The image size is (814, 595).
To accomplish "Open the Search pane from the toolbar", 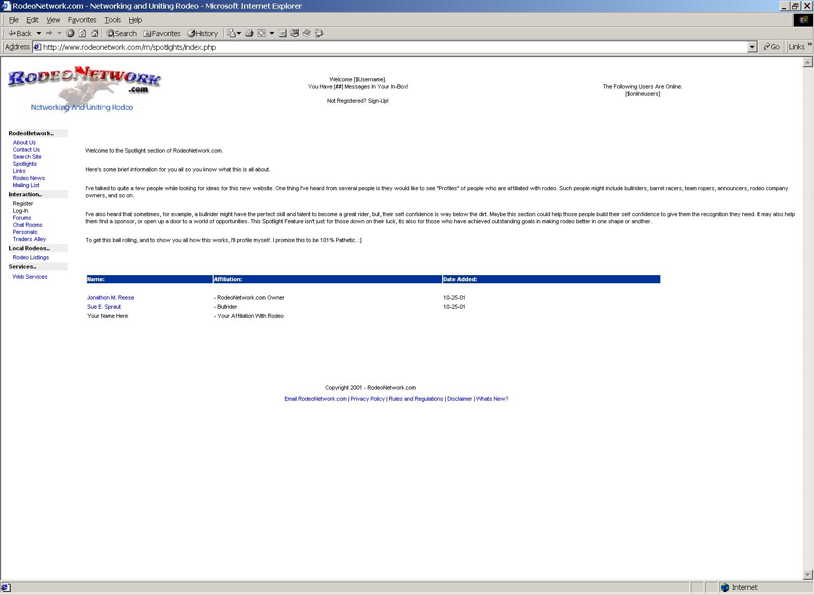I will [x=122, y=34].
